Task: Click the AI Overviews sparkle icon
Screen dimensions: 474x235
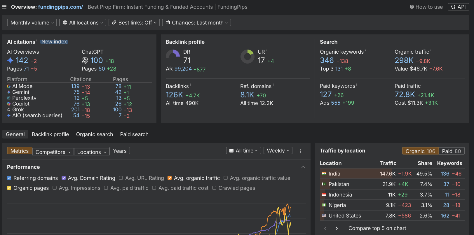Action: pos(10,60)
